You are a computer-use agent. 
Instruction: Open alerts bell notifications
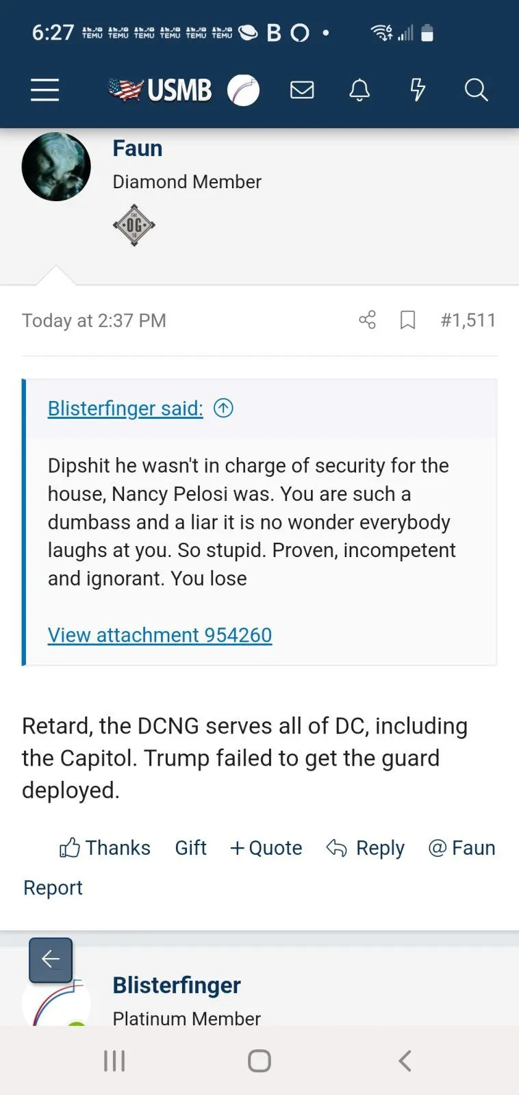coord(359,90)
